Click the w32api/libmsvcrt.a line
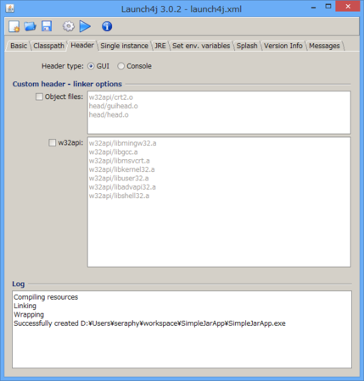This screenshot has height=381, width=364. coord(119,161)
